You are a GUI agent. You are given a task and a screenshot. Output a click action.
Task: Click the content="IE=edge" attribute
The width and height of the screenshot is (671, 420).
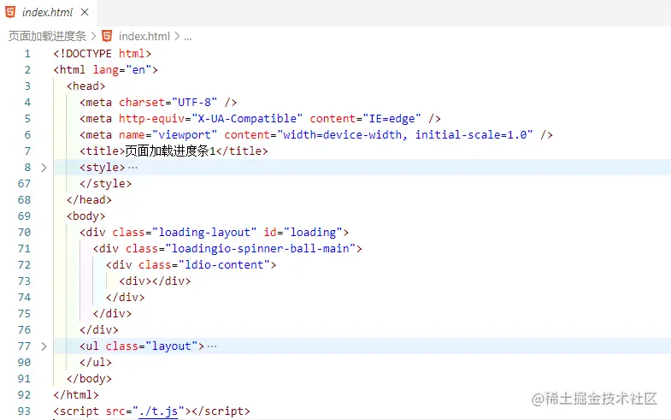(x=365, y=119)
